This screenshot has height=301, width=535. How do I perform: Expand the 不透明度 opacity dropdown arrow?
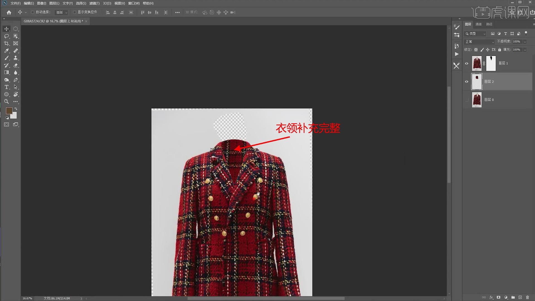coord(525,42)
